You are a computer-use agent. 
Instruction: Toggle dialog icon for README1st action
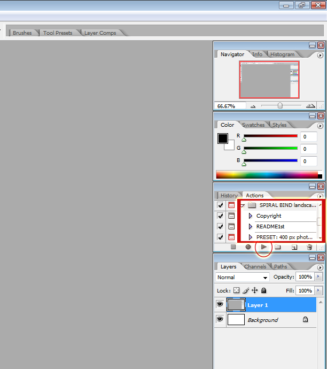click(231, 226)
